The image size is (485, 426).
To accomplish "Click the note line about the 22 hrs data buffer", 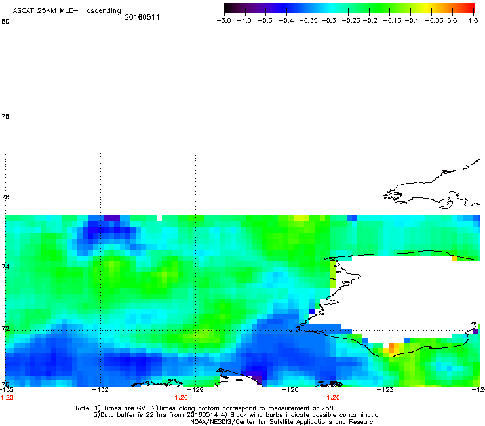I will [x=237, y=415].
